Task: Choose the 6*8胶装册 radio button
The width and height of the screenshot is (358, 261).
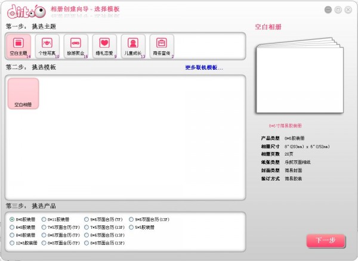Action: [12, 227]
